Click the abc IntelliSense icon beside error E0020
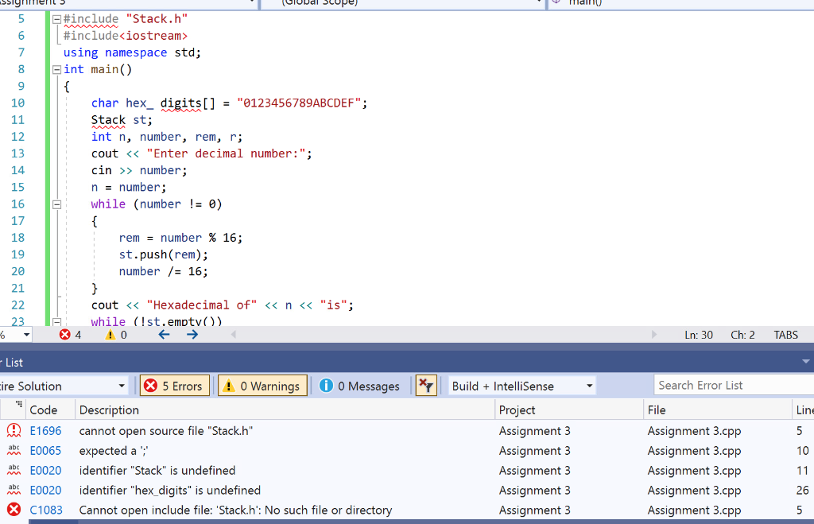Screen dimensions: 814x524 click(x=13, y=470)
